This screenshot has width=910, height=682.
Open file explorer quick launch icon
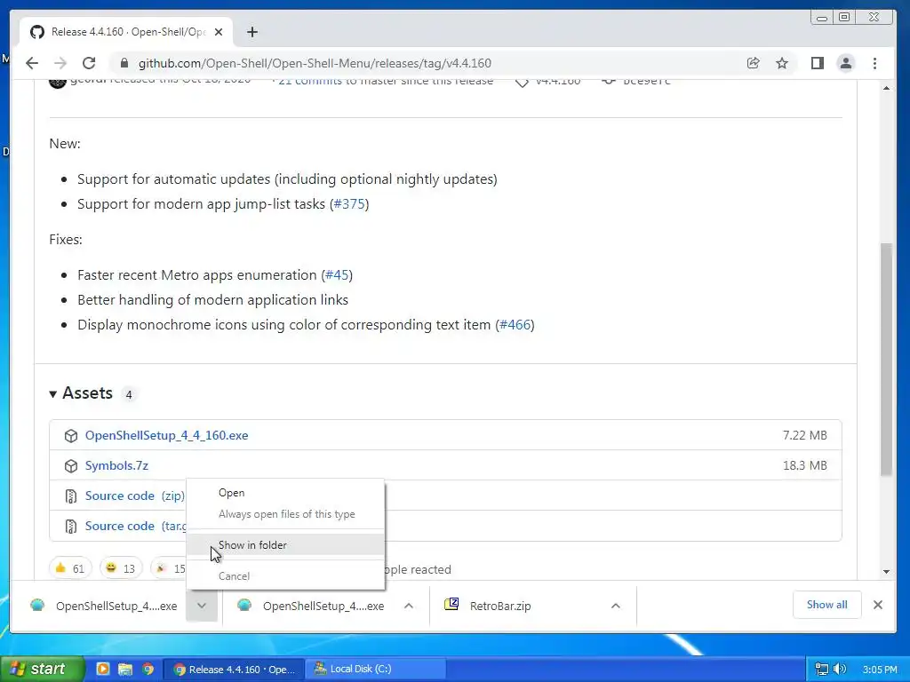coord(124,669)
